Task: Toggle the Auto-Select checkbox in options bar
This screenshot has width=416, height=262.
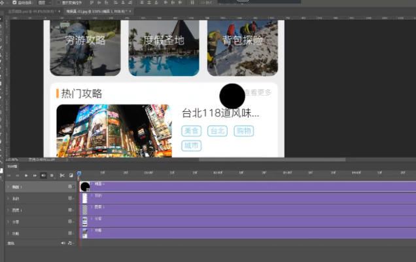Action: 15,3
